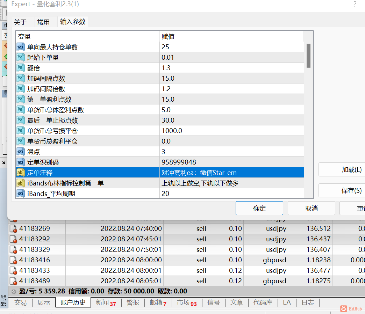Cancel the dialog with 取消 button
The image size is (365, 314).
pyautogui.click(x=312, y=208)
